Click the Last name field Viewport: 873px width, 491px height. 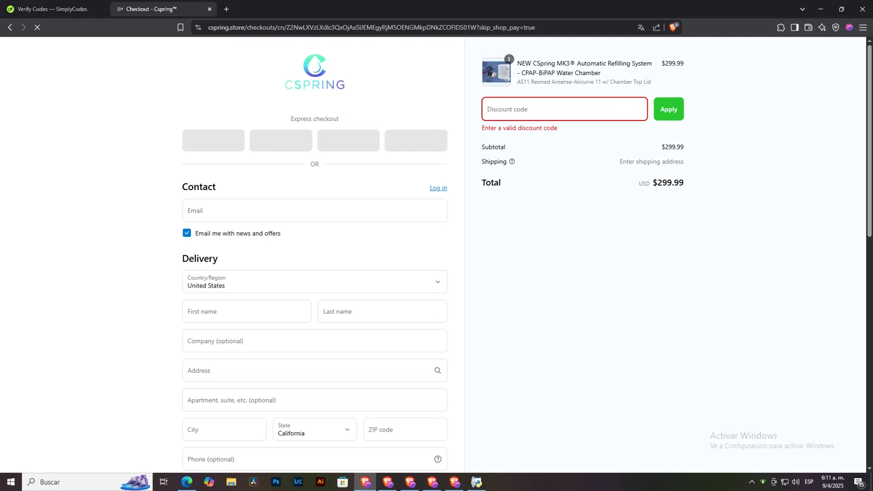pyautogui.click(x=382, y=311)
